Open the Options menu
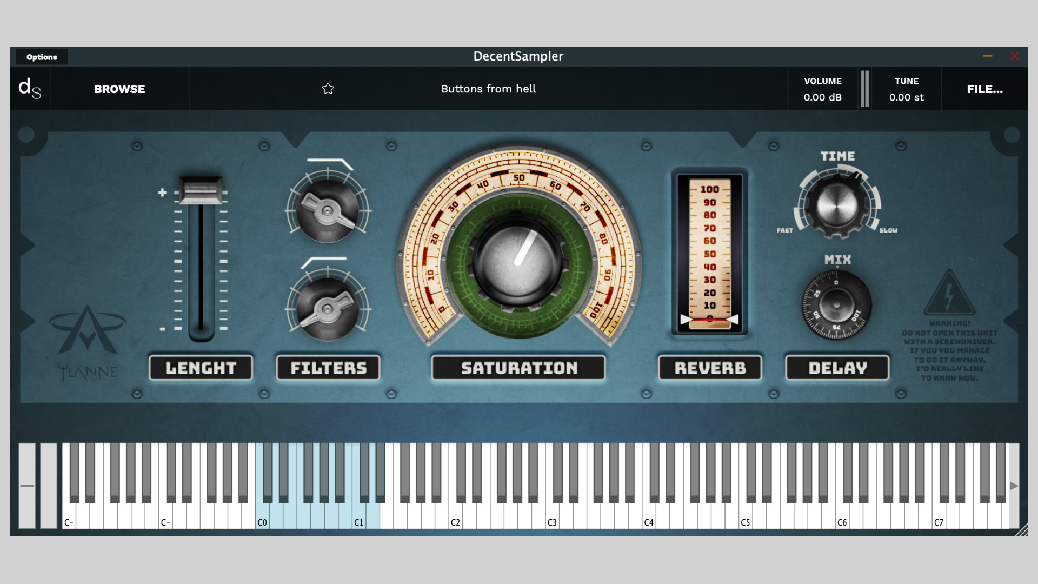This screenshot has height=584, width=1038. pos(42,57)
